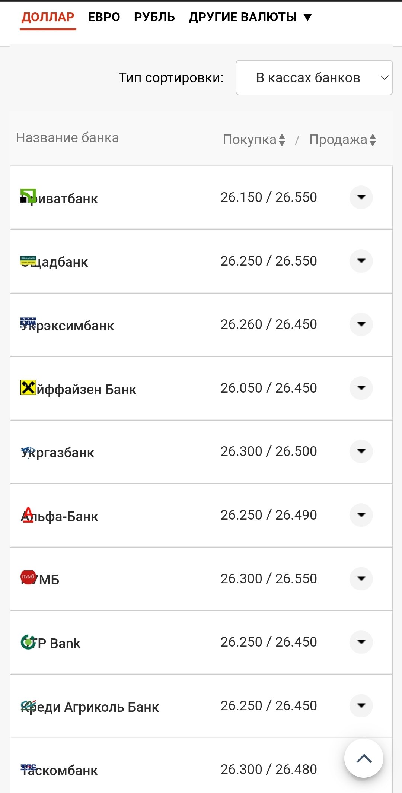Switch to the ЕВРО tab
Viewport: 402px width, 793px height.
(104, 17)
